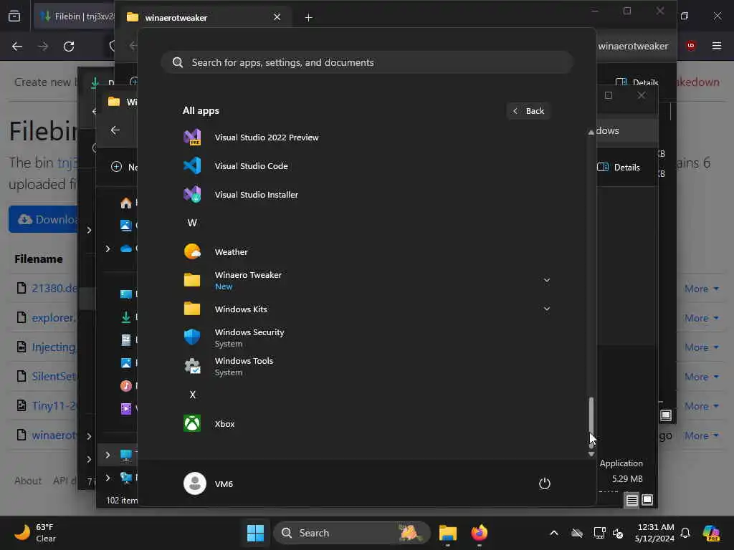
Task: Click the VM6 user account avatar
Action: 195,483
